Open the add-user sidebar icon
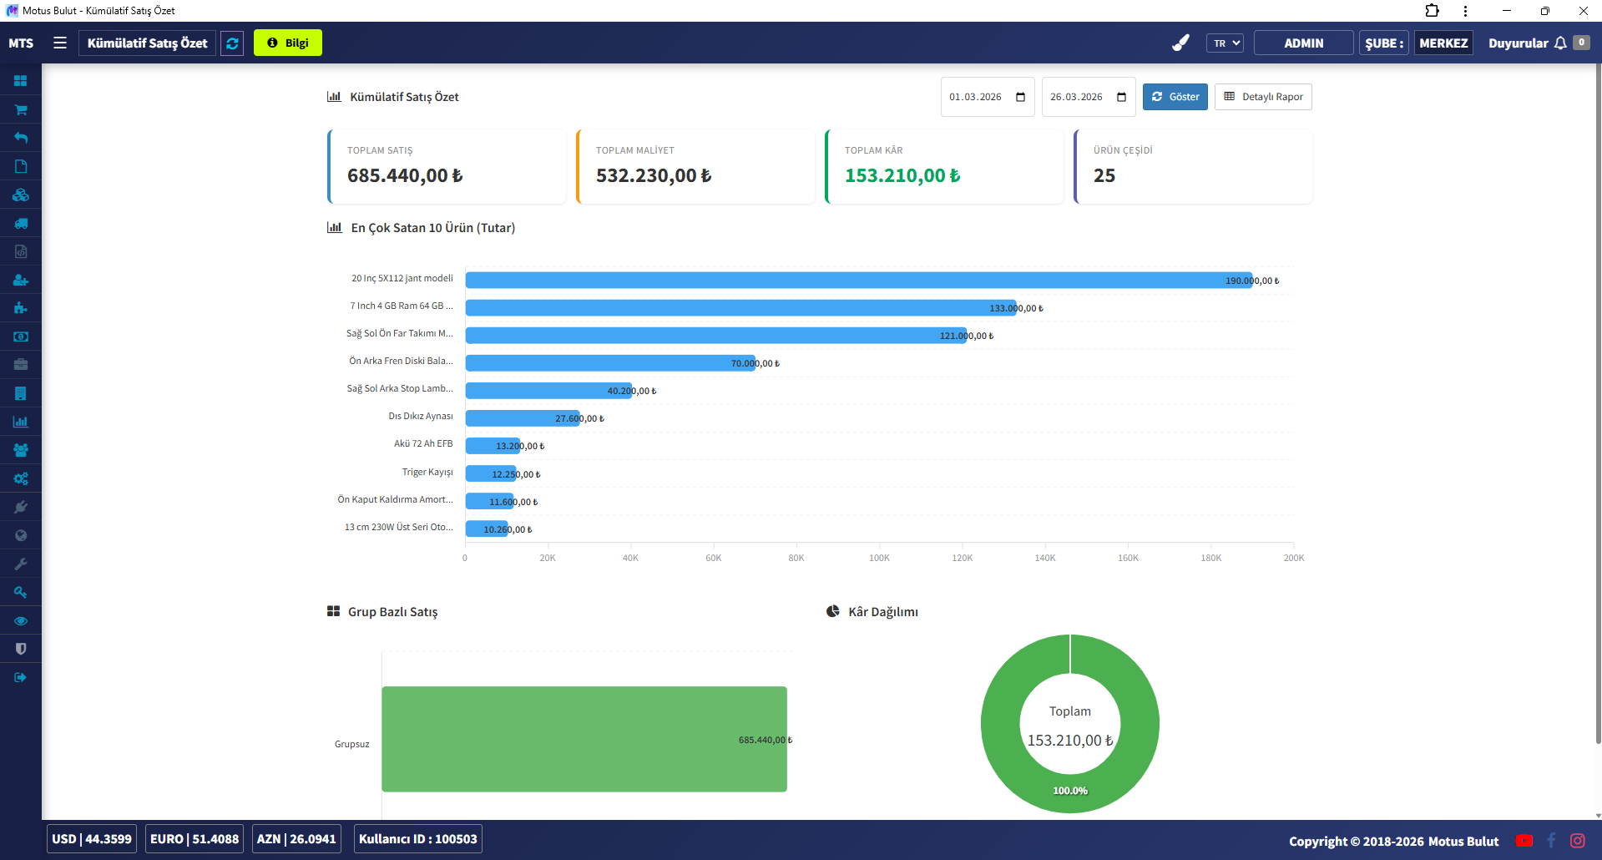 click(21, 281)
